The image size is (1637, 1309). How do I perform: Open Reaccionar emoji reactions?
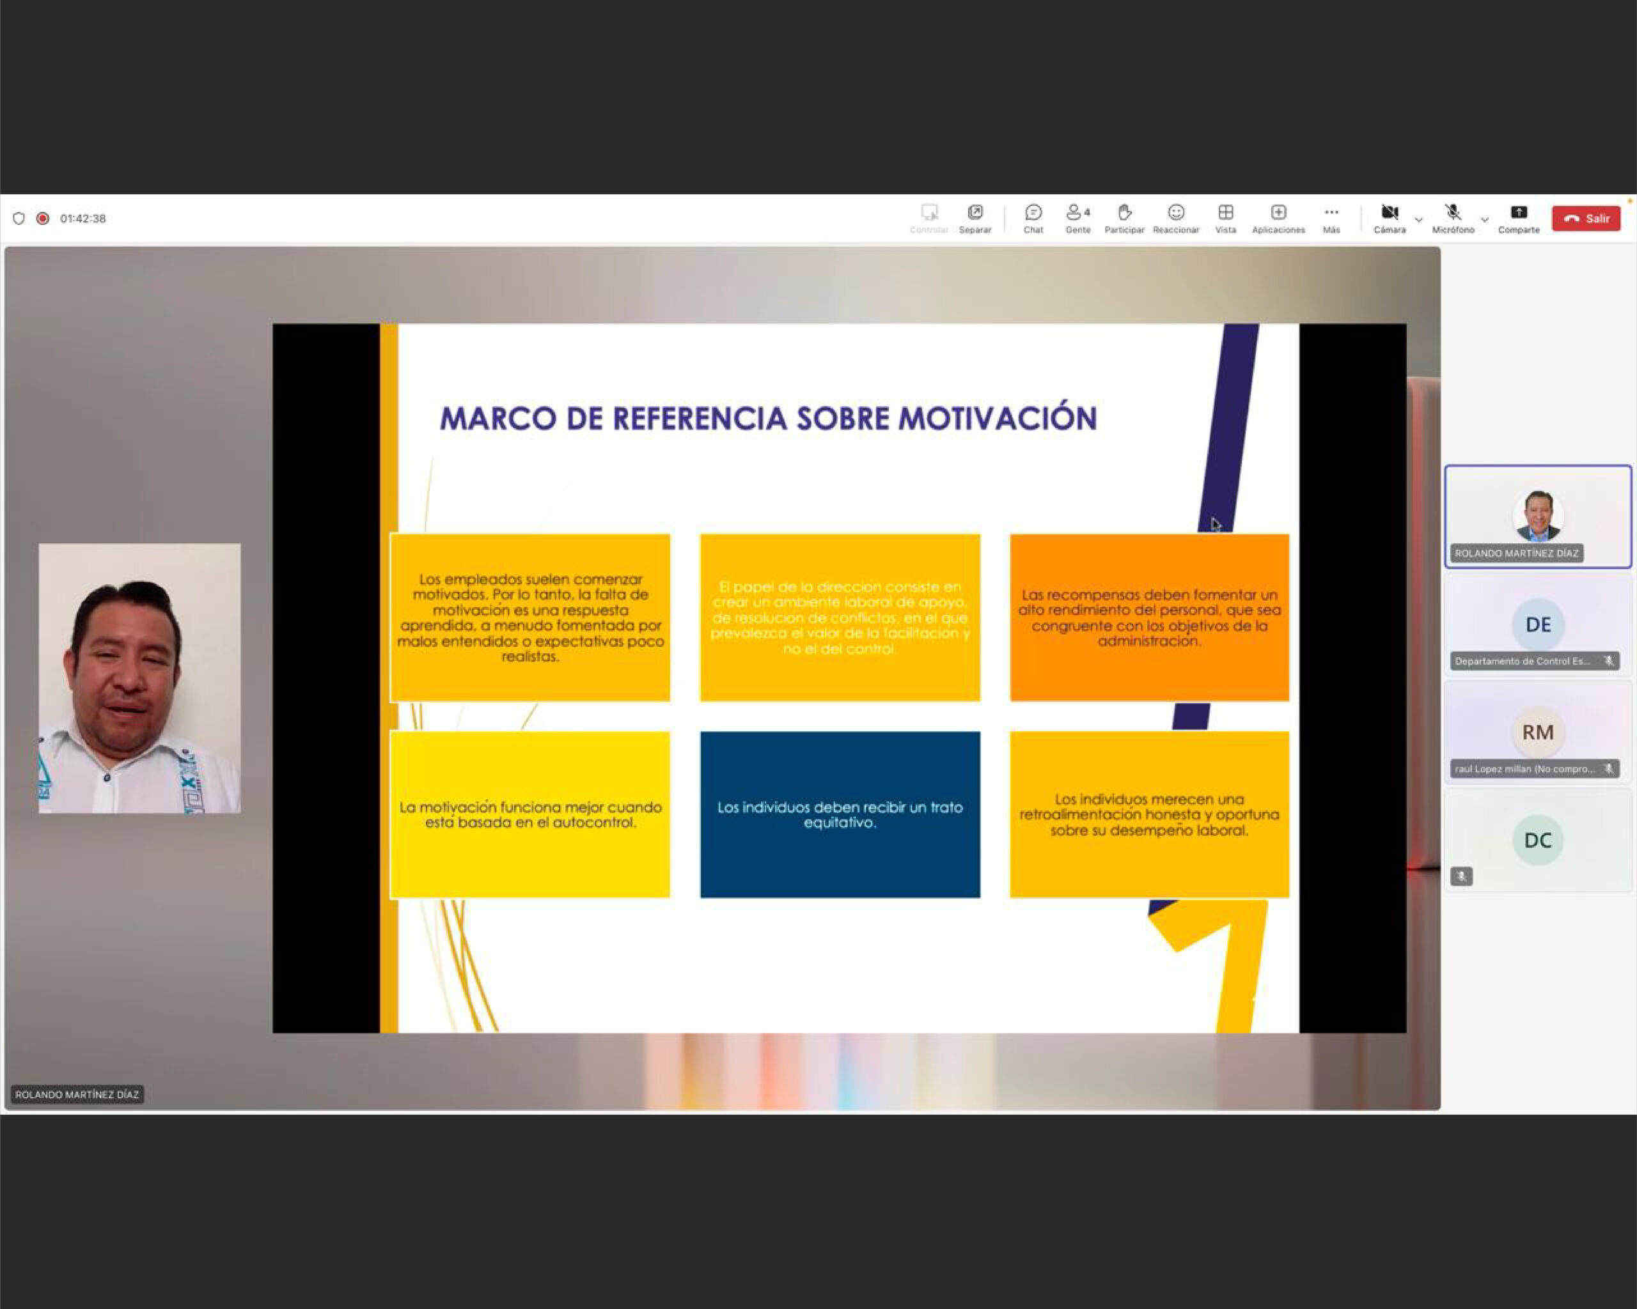pos(1175,219)
